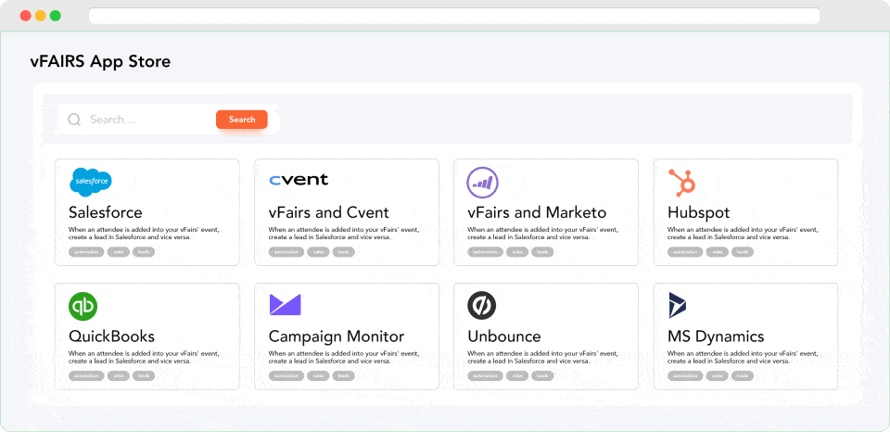Click the orange Hubspot sprocket logo
This screenshot has width=890, height=432.
tap(682, 183)
